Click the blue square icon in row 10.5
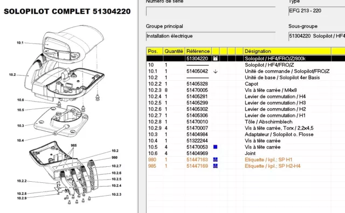Viewport: 345px width, 213px height. click(x=216, y=147)
